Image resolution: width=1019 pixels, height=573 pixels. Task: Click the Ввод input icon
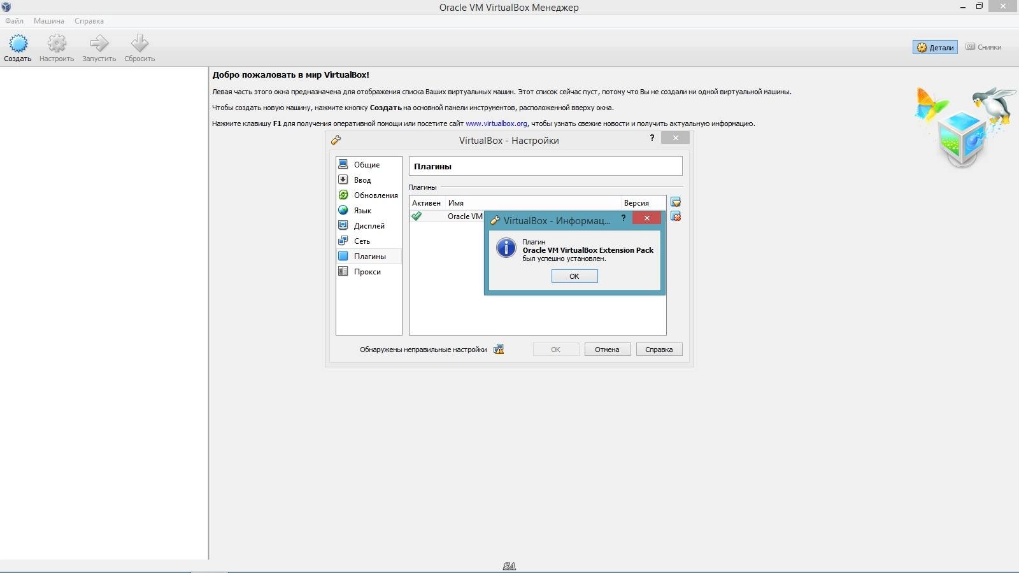pos(343,179)
